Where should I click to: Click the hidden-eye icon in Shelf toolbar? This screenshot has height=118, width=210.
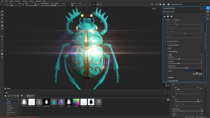click(15, 96)
